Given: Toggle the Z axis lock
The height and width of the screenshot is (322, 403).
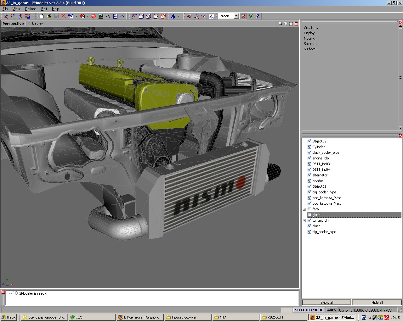Looking at the screenshot, I should 258,16.
